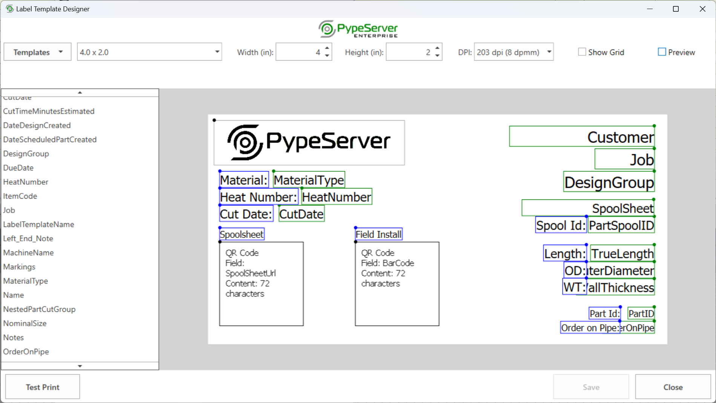Image resolution: width=716 pixels, height=403 pixels.
Task: Maximize the Label Template Designer window
Action: click(676, 9)
